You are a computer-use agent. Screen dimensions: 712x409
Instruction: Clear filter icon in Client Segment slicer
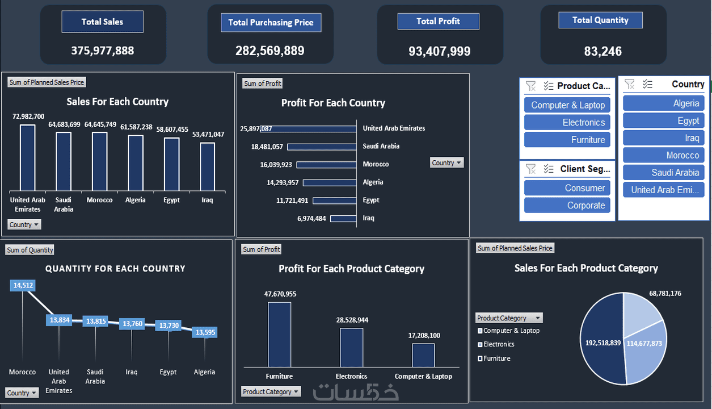(x=530, y=169)
